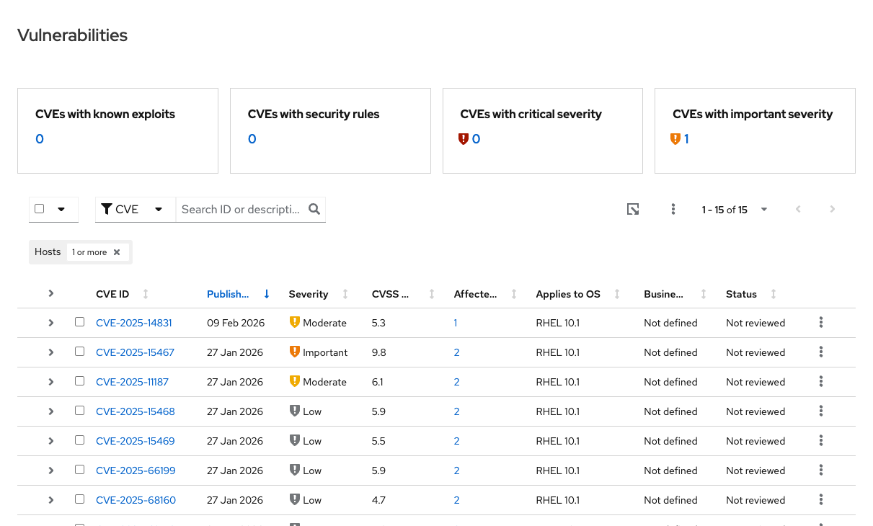
Task: Click '09 Feb 2026' publish date cell
Action: coord(236,323)
